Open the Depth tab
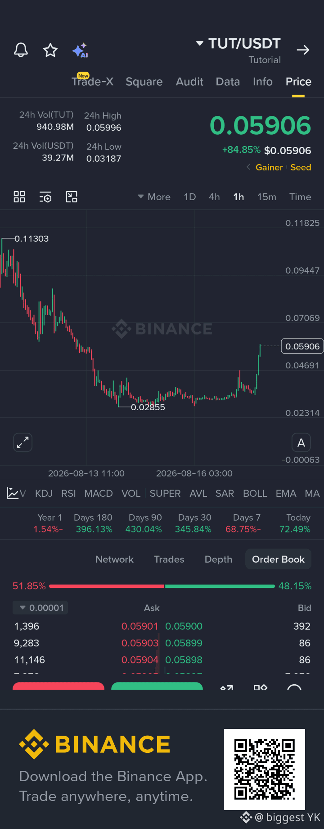 pos(218,559)
